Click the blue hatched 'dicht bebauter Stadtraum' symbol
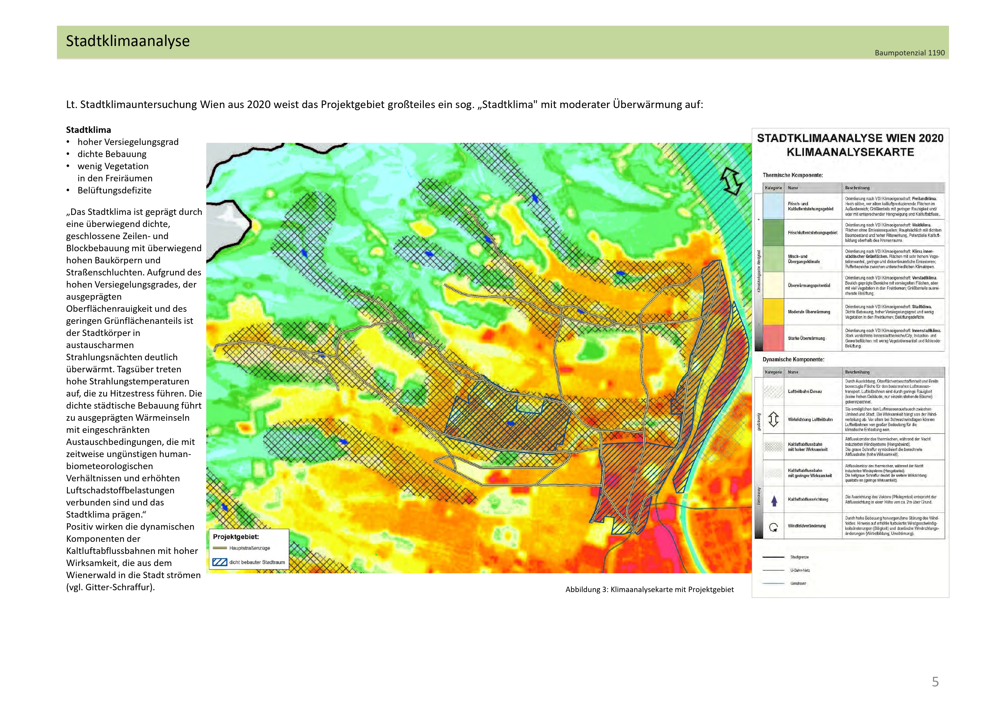1002x708 pixels. [x=220, y=562]
